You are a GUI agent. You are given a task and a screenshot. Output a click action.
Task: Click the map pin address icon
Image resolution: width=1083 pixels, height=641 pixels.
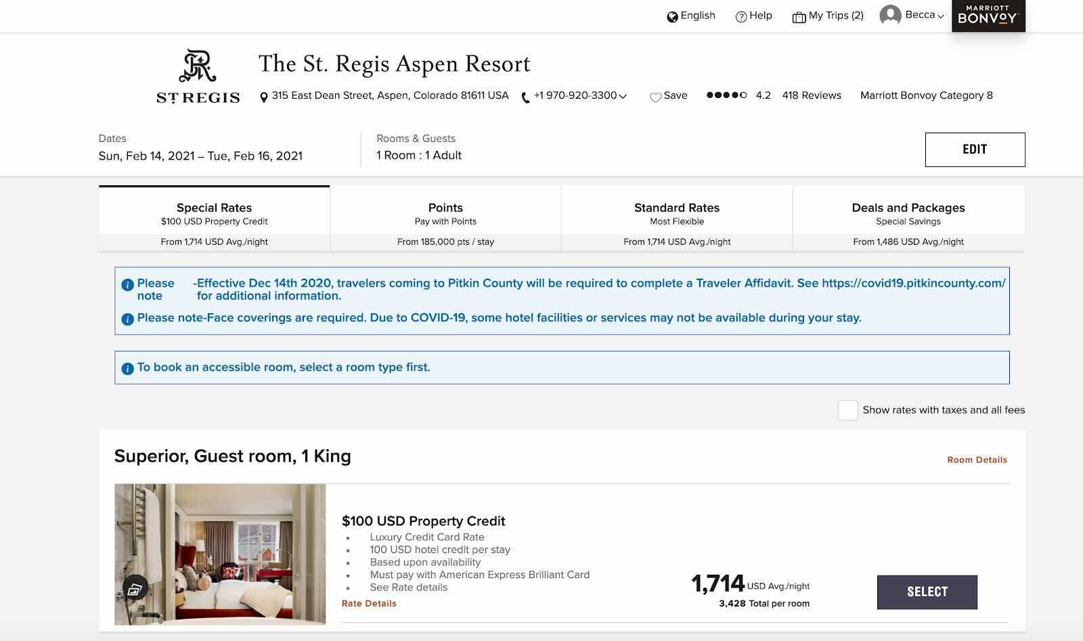pyautogui.click(x=264, y=97)
